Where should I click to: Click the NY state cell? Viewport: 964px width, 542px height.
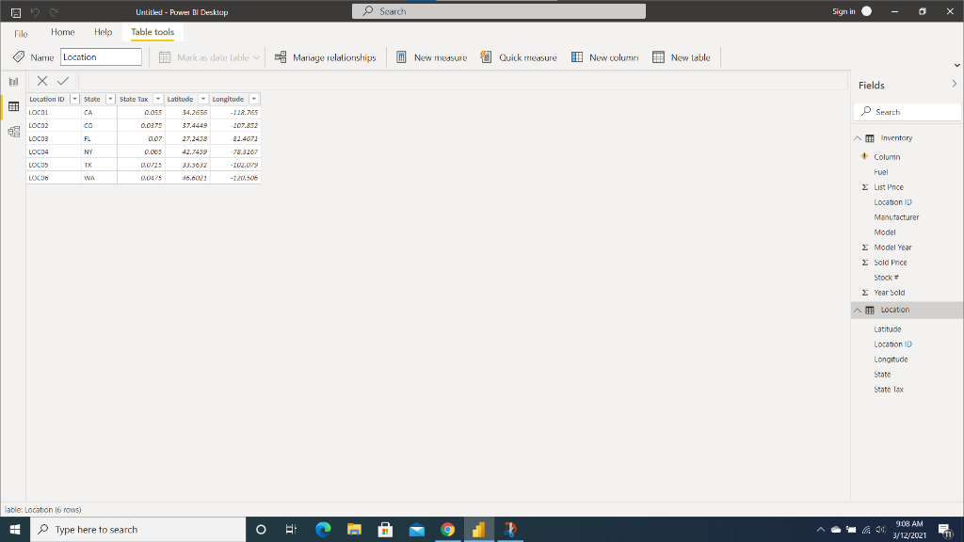99,151
